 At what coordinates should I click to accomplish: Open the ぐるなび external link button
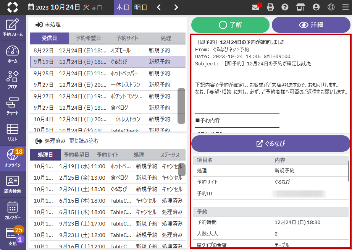(x=271, y=144)
